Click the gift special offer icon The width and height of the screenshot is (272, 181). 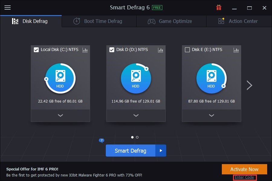pyautogui.click(x=219, y=8)
